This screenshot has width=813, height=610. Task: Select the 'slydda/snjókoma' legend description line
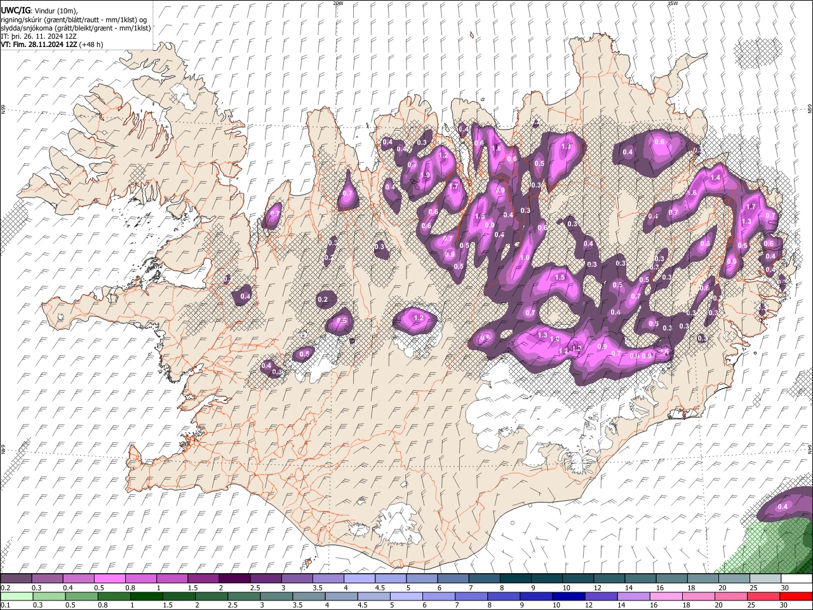pos(76,28)
